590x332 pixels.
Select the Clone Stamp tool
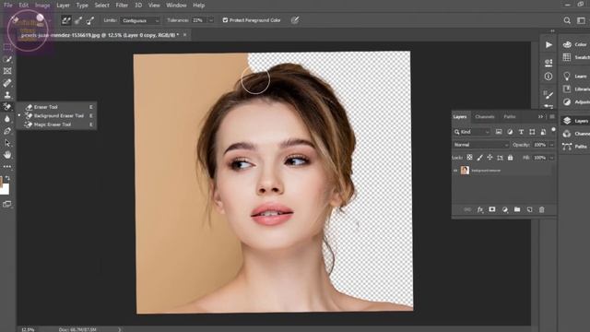7,94
